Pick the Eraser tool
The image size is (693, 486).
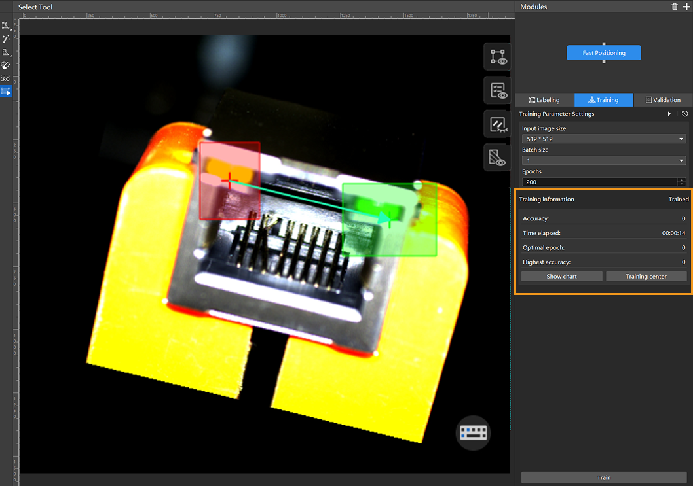pyautogui.click(x=6, y=65)
